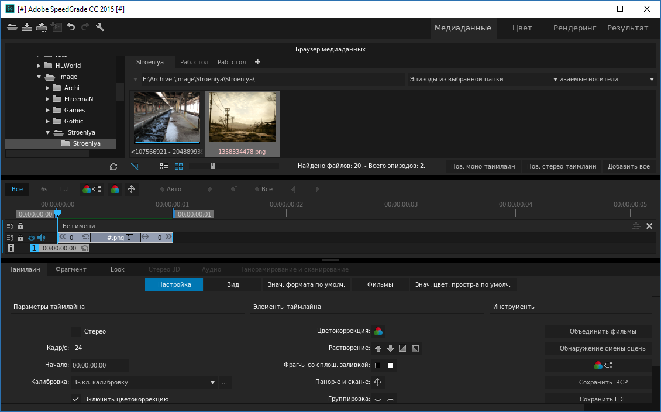Switch to the Цвет workspace tab
661x412 pixels.
click(x=521, y=28)
